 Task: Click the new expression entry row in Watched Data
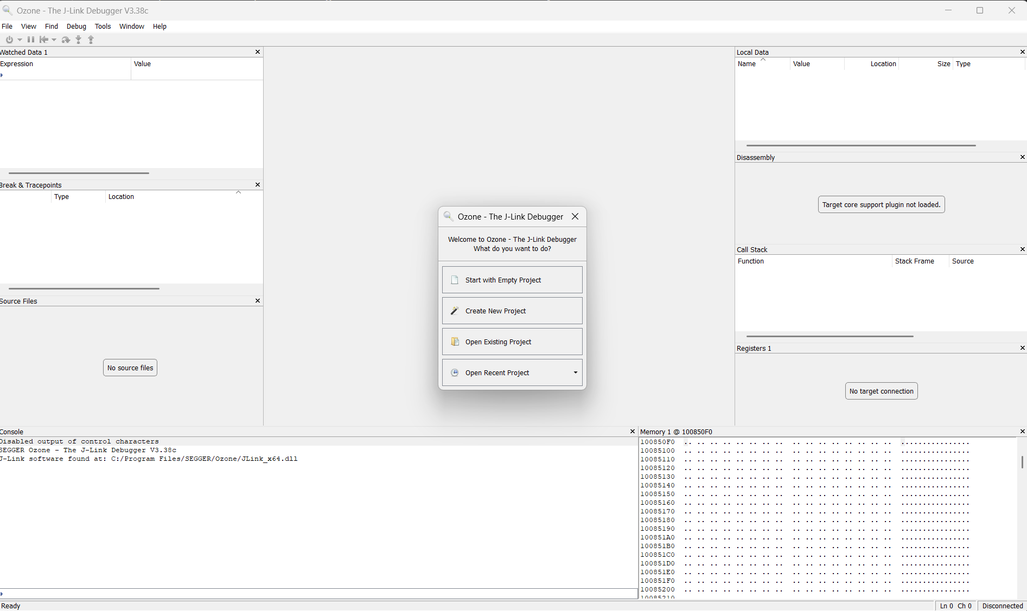pyautogui.click(x=131, y=75)
